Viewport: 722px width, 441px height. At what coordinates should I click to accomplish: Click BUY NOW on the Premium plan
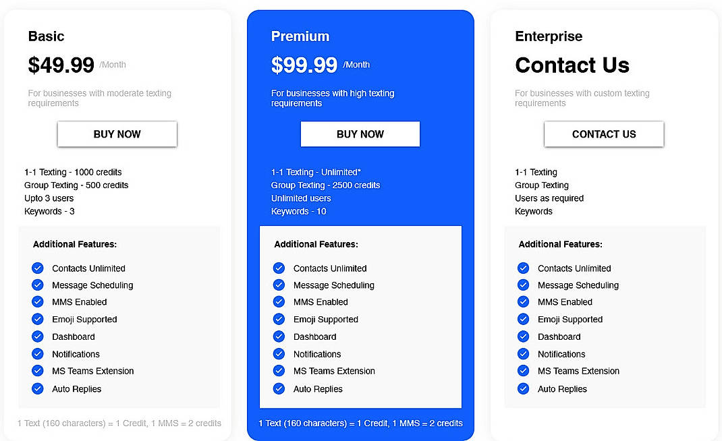360,134
